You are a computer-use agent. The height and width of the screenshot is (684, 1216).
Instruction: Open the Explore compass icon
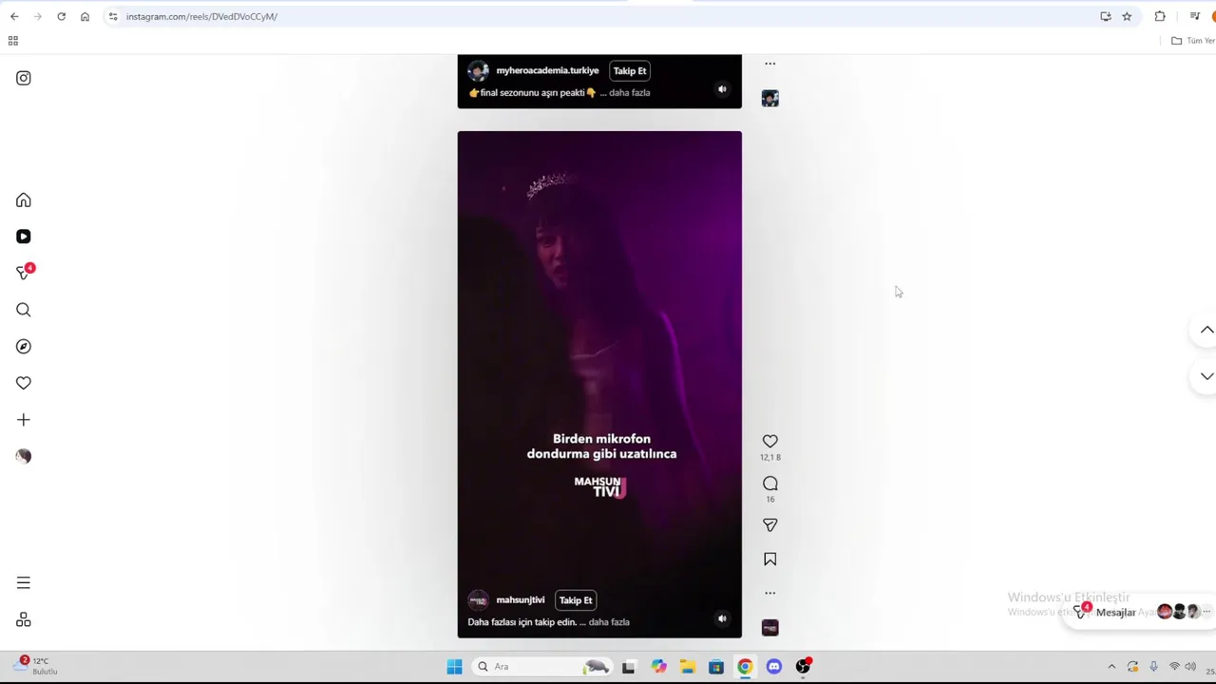pos(23,347)
